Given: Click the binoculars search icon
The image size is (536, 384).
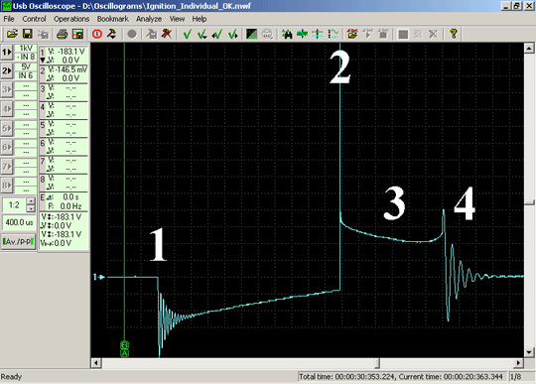Looking at the screenshot, I should [287, 34].
